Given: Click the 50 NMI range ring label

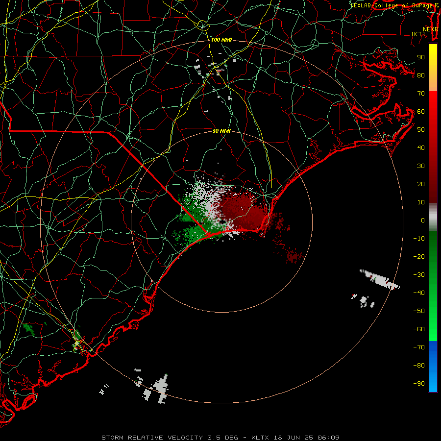Looking at the screenshot, I should pos(221,131).
